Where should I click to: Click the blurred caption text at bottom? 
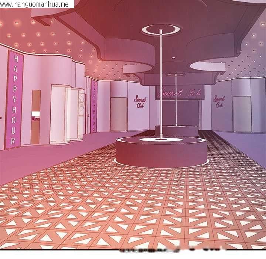tap(173, 250)
